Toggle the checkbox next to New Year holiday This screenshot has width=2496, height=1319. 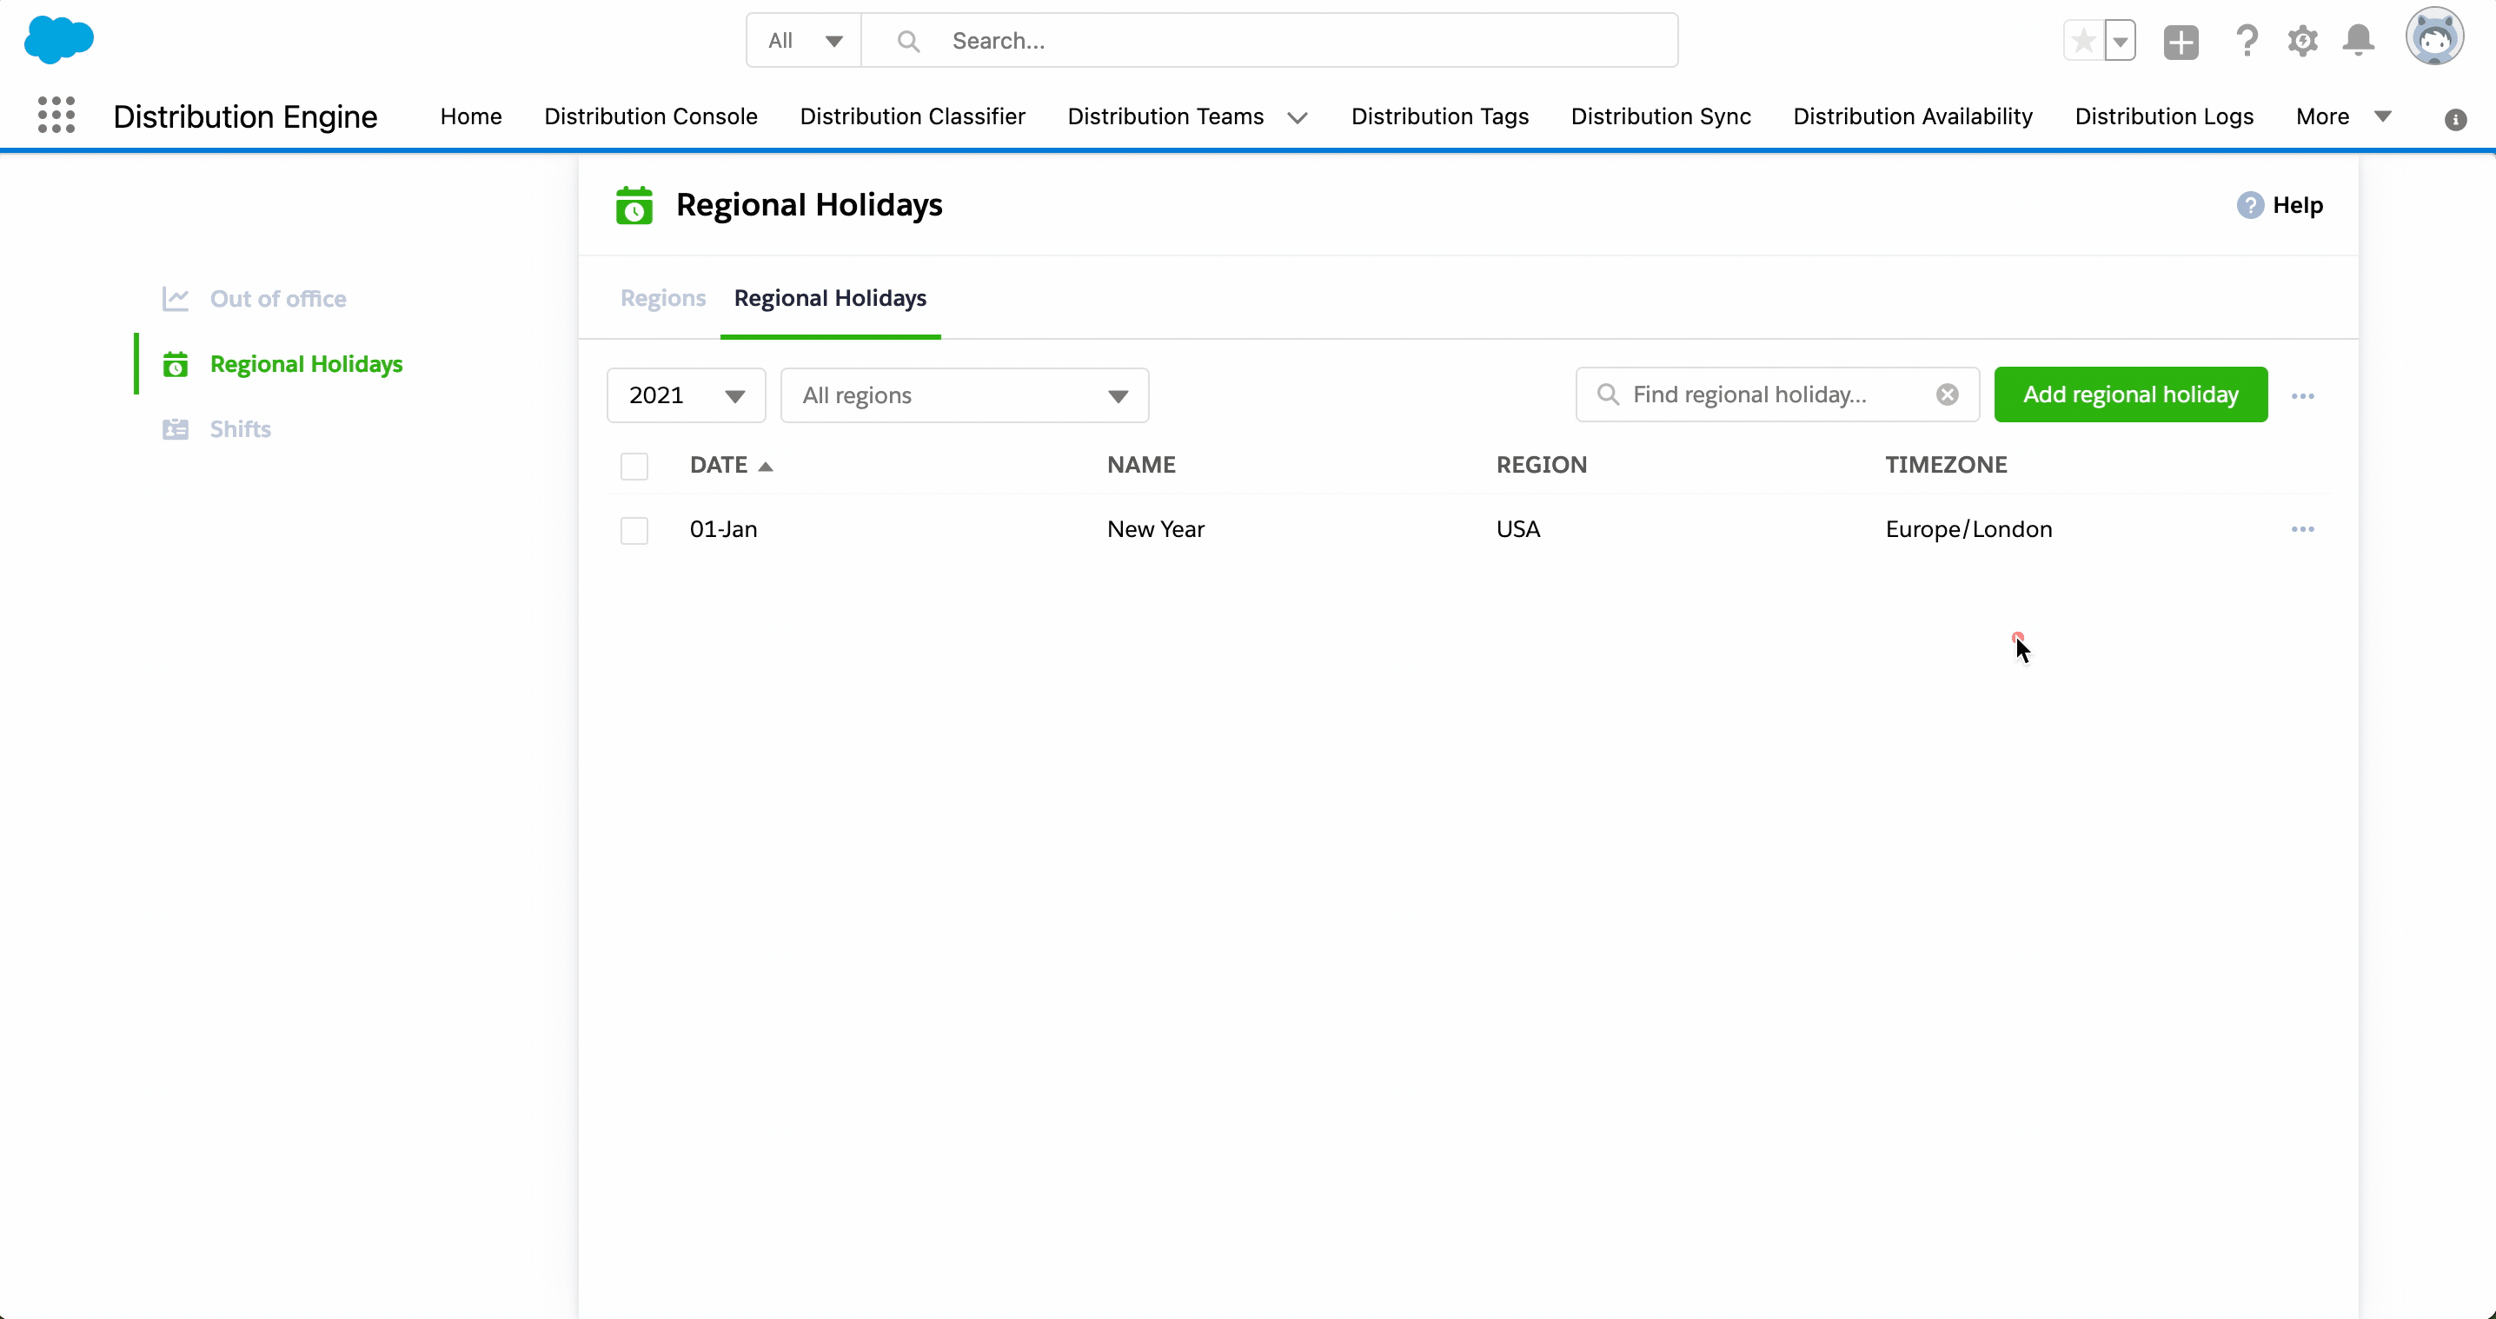coord(634,528)
